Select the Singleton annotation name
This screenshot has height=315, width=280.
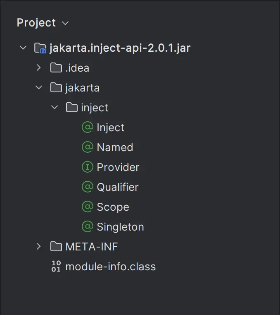pyautogui.click(x=120, y=227)
